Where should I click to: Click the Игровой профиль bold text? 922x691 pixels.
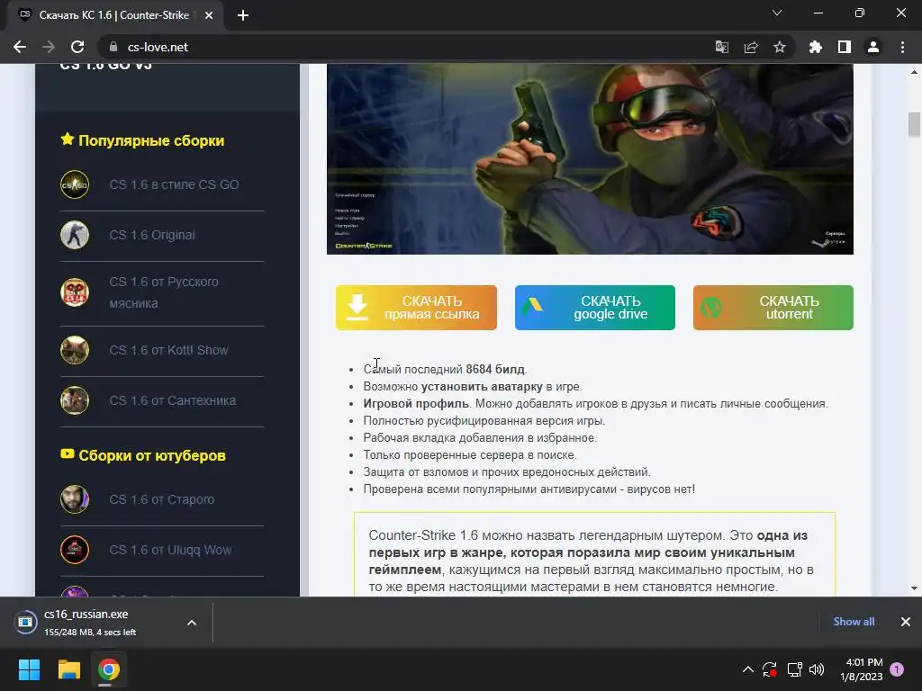pyautogui.click(x=416, y=404)
